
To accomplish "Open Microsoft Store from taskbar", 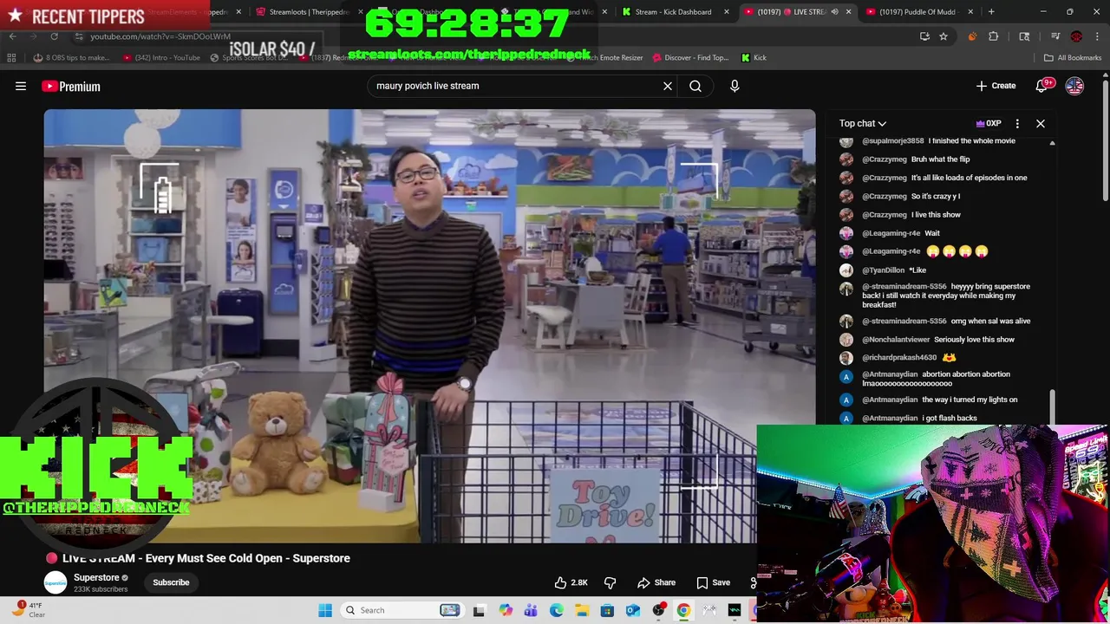I will (x=607, y=610).
